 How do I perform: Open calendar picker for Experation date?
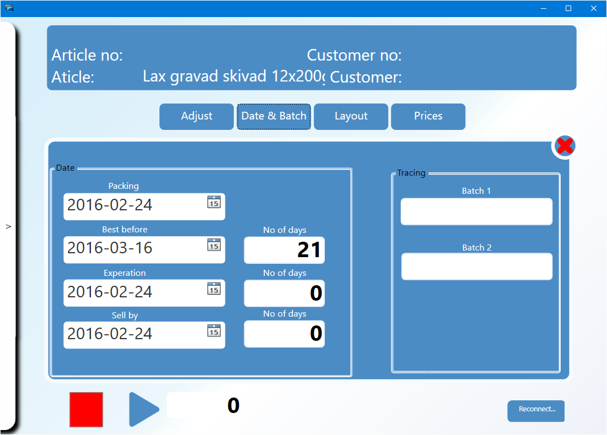[x=214, y=289]
